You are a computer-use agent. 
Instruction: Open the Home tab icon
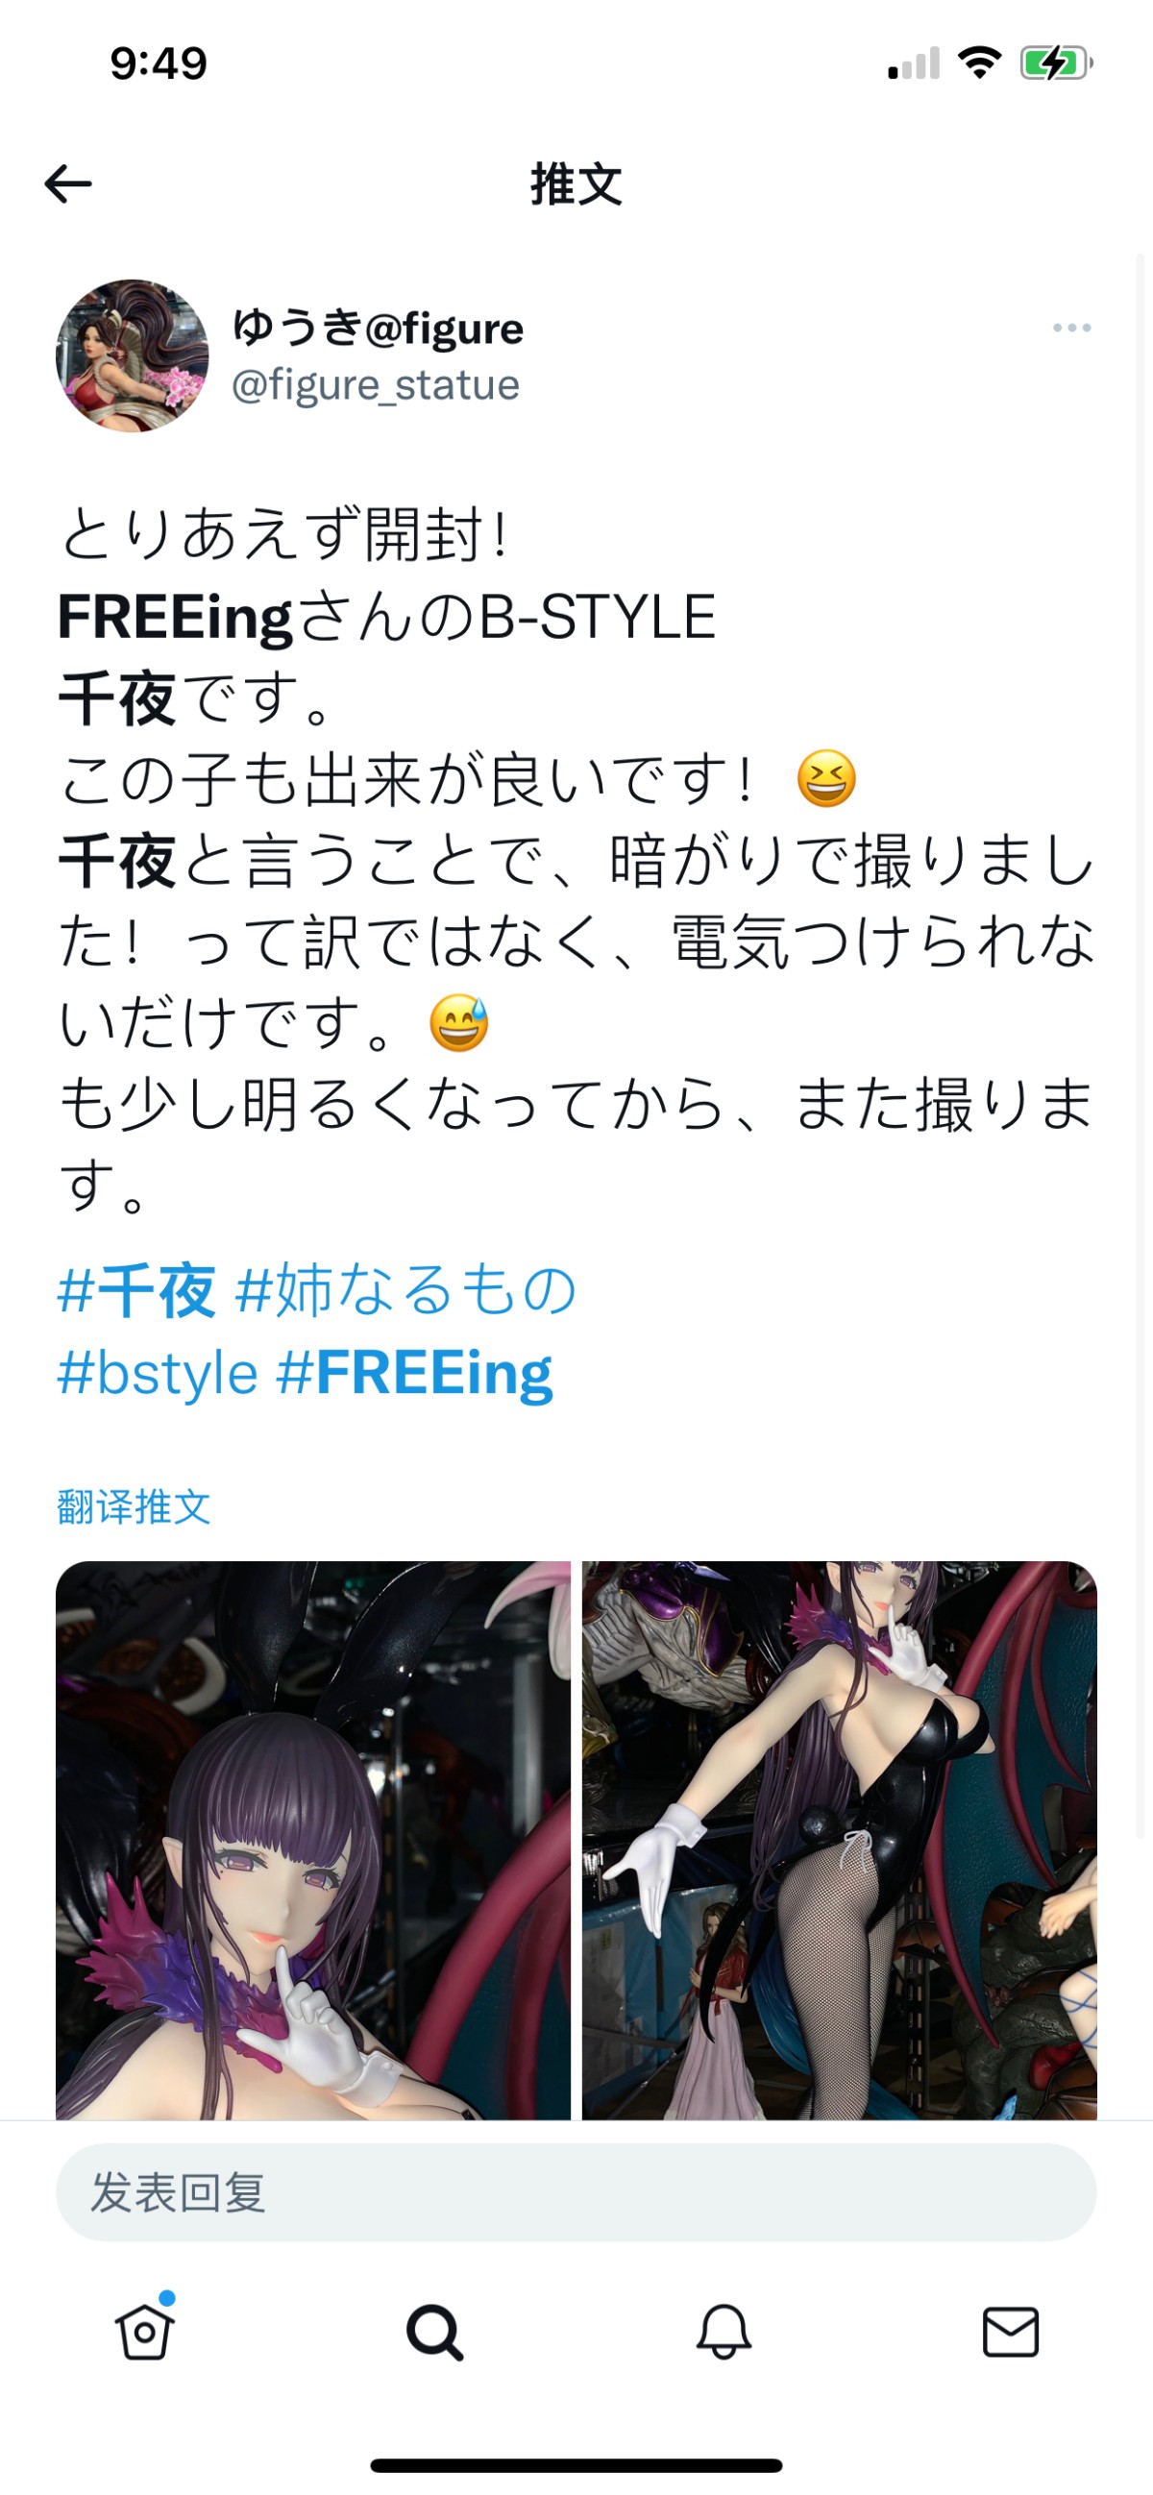144,2331
